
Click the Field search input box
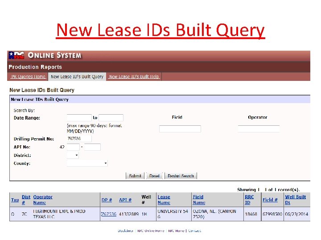(x=180, y=129)
